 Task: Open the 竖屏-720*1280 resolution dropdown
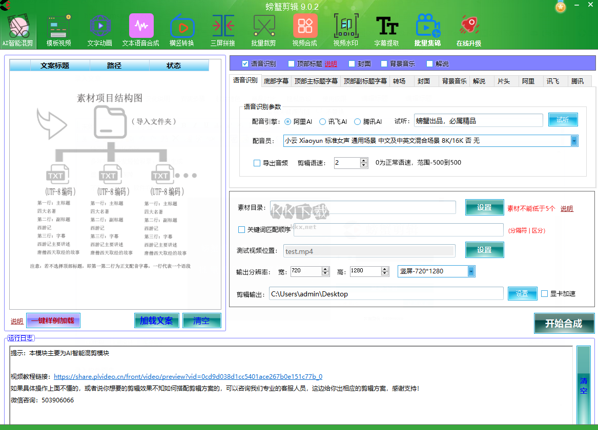click(470, 271)
